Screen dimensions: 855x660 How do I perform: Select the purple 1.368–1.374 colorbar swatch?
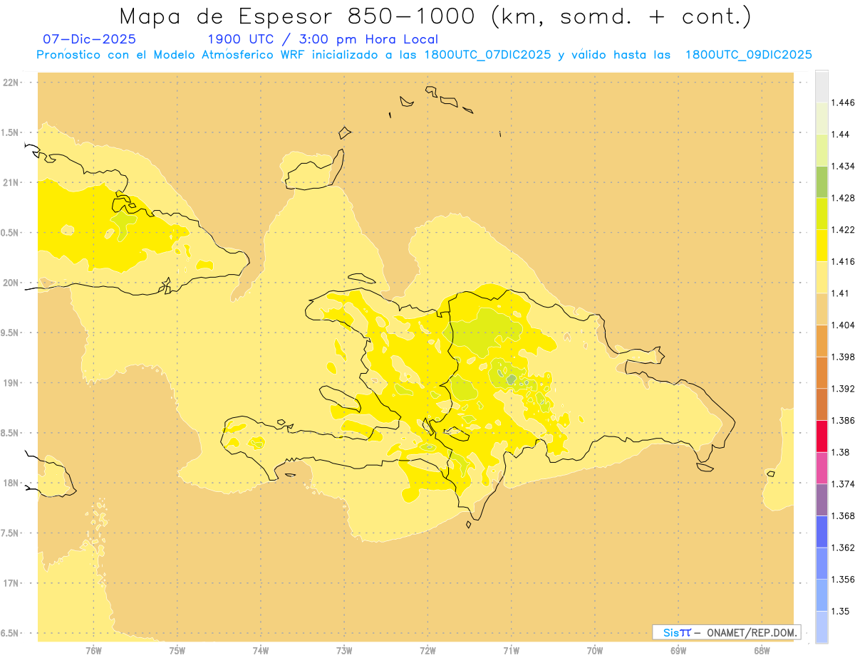822,500
